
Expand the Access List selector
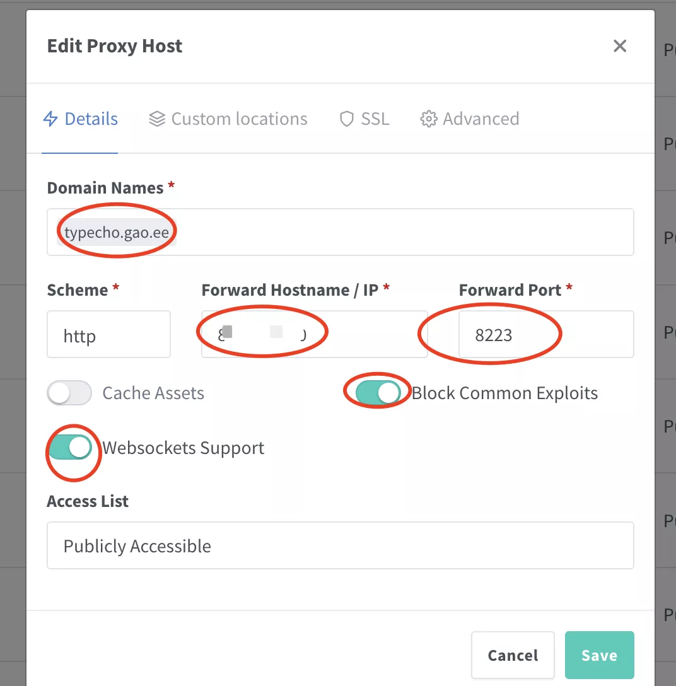click(340, 545)
